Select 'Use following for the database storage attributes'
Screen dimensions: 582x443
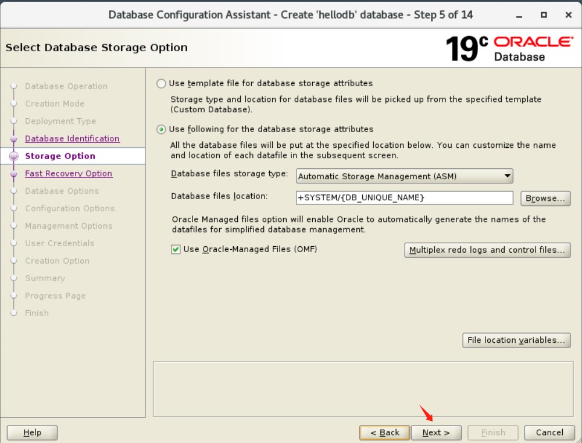(161, 129)
